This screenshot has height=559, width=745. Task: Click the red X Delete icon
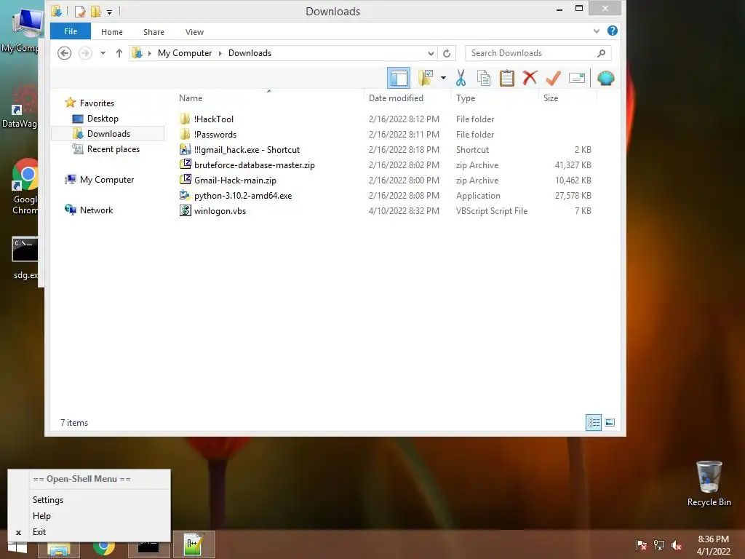pos(530,78)
